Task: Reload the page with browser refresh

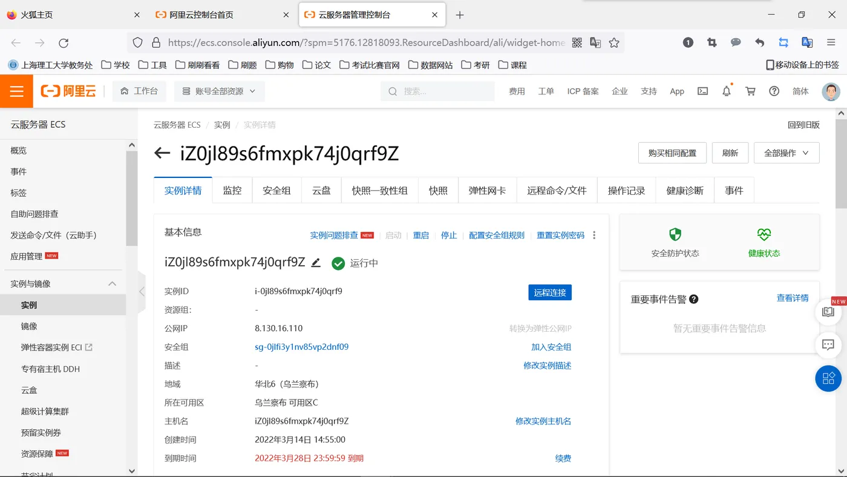Action: coord(64,42)
